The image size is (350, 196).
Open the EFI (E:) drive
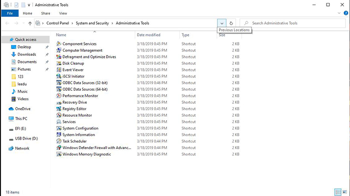tap(20, 129)
